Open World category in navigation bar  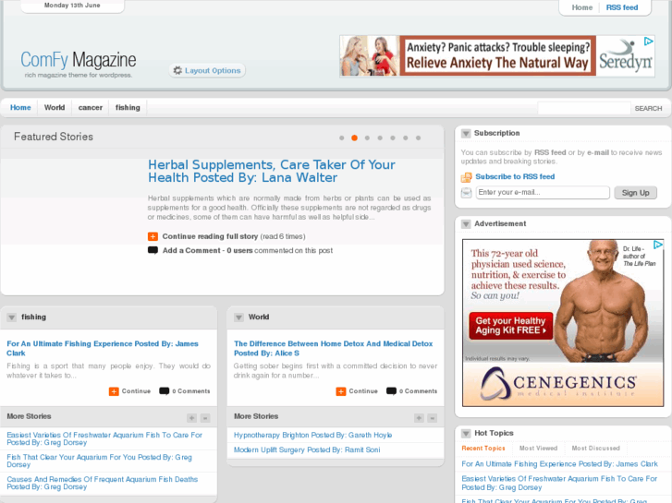[55, 107]
